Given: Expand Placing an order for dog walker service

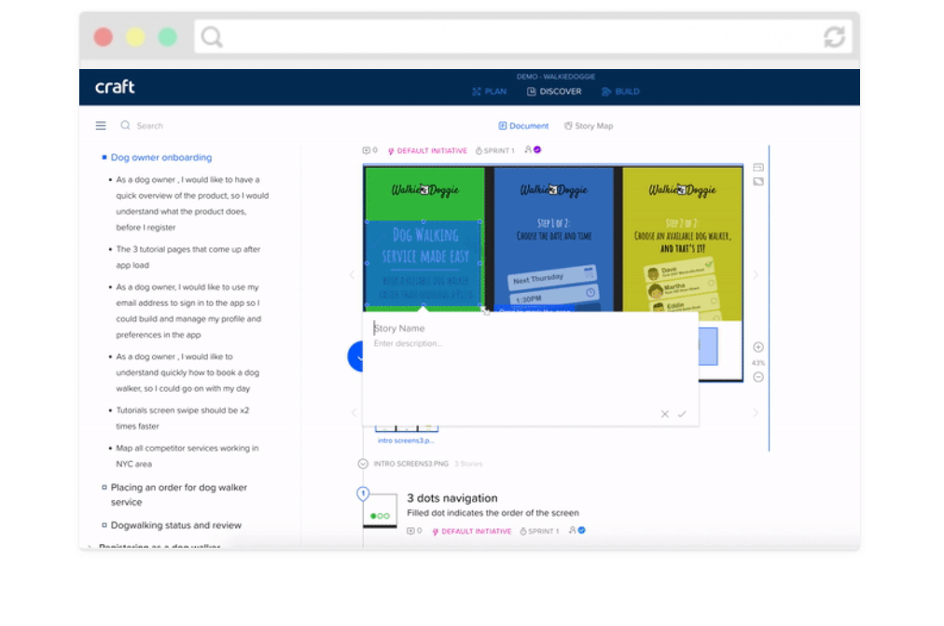Looking at the screenshot, I should click(104, 488).
